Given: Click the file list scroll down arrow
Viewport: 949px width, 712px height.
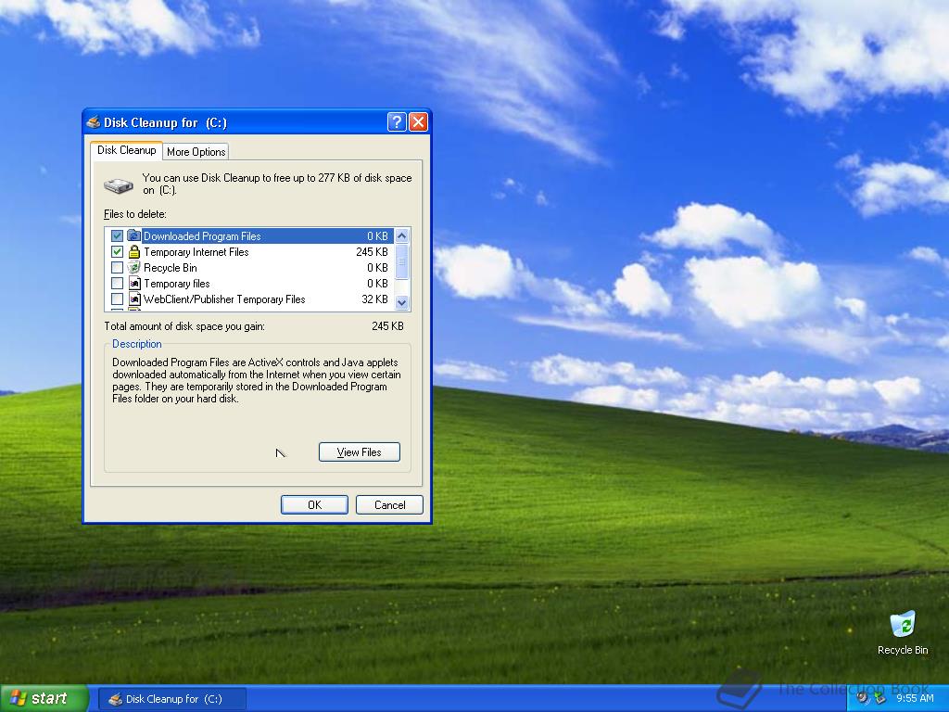Looking at the screenshot, I should [x=402, y=302].
